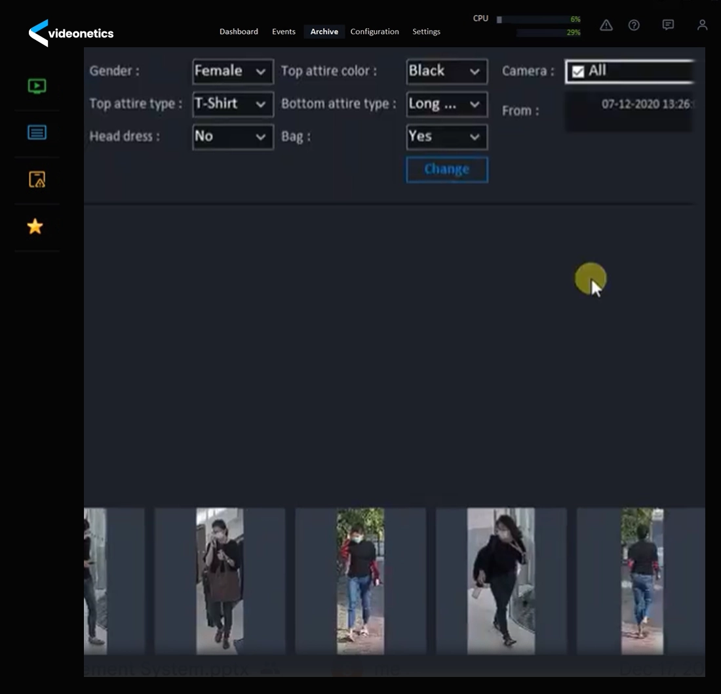Click the Change button

pos(447,170)
